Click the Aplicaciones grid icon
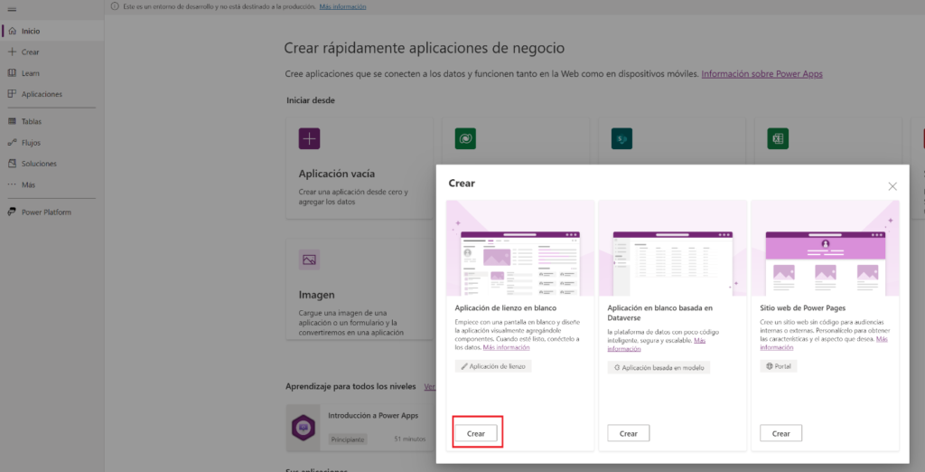Screen dimensions: 925x472 pos(12,94)
